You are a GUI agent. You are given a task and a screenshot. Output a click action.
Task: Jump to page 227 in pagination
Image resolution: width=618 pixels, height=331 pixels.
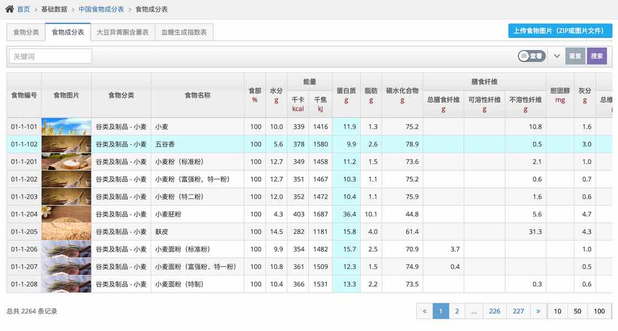(x=519, y=311)
